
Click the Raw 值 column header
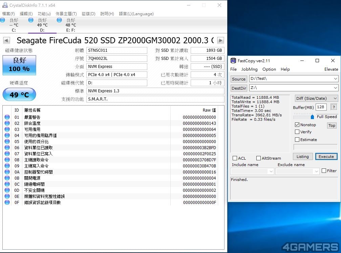[x=209, y=110]
